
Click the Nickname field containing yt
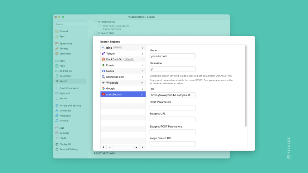click(x=173, y=69)
